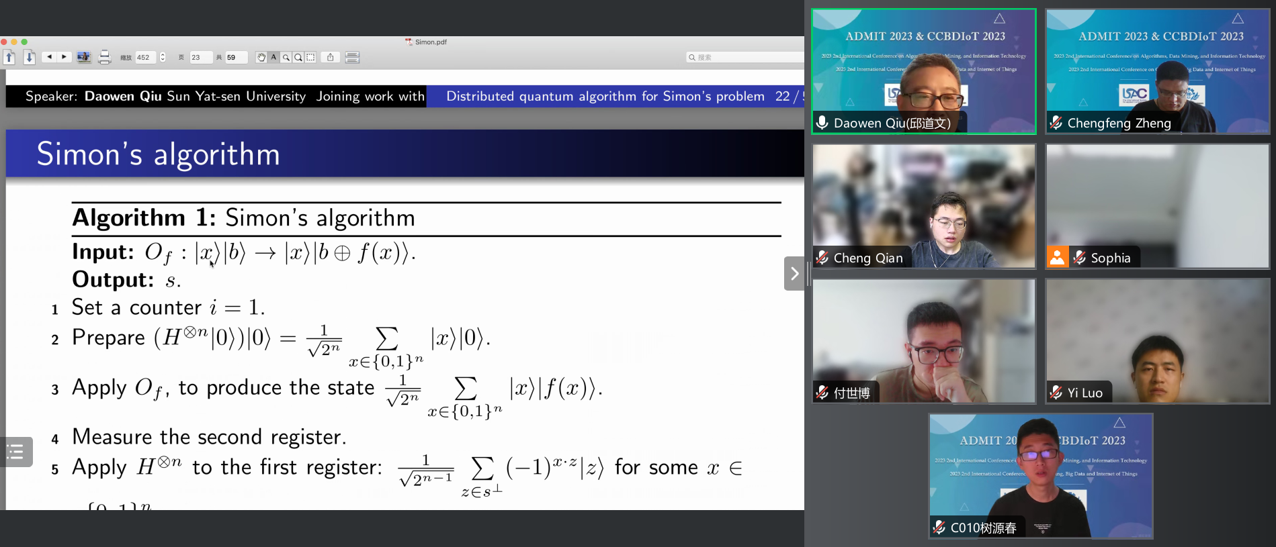This screenshot has height=547, width=1276.
Task: Click Cheng Qian's muted microphone icon
Action: 822,258
